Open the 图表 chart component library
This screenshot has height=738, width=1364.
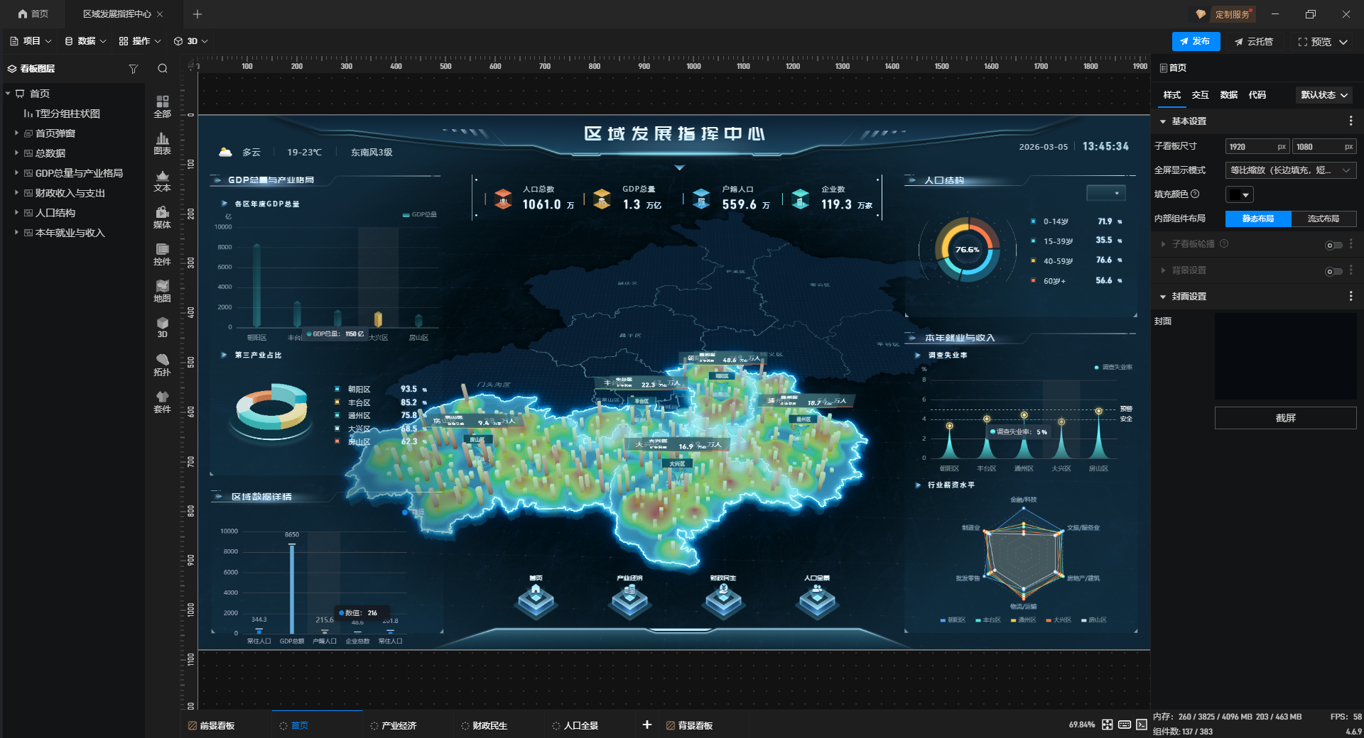pos(162,143)
